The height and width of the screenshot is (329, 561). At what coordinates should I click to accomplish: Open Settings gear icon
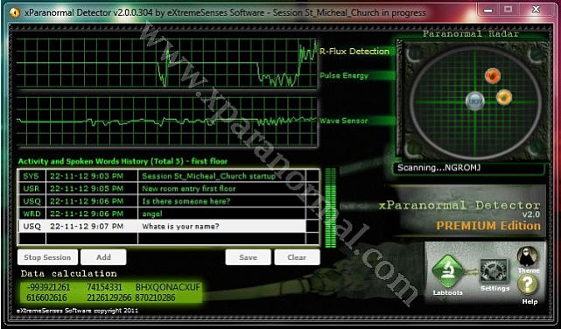(x=494, y=271)
